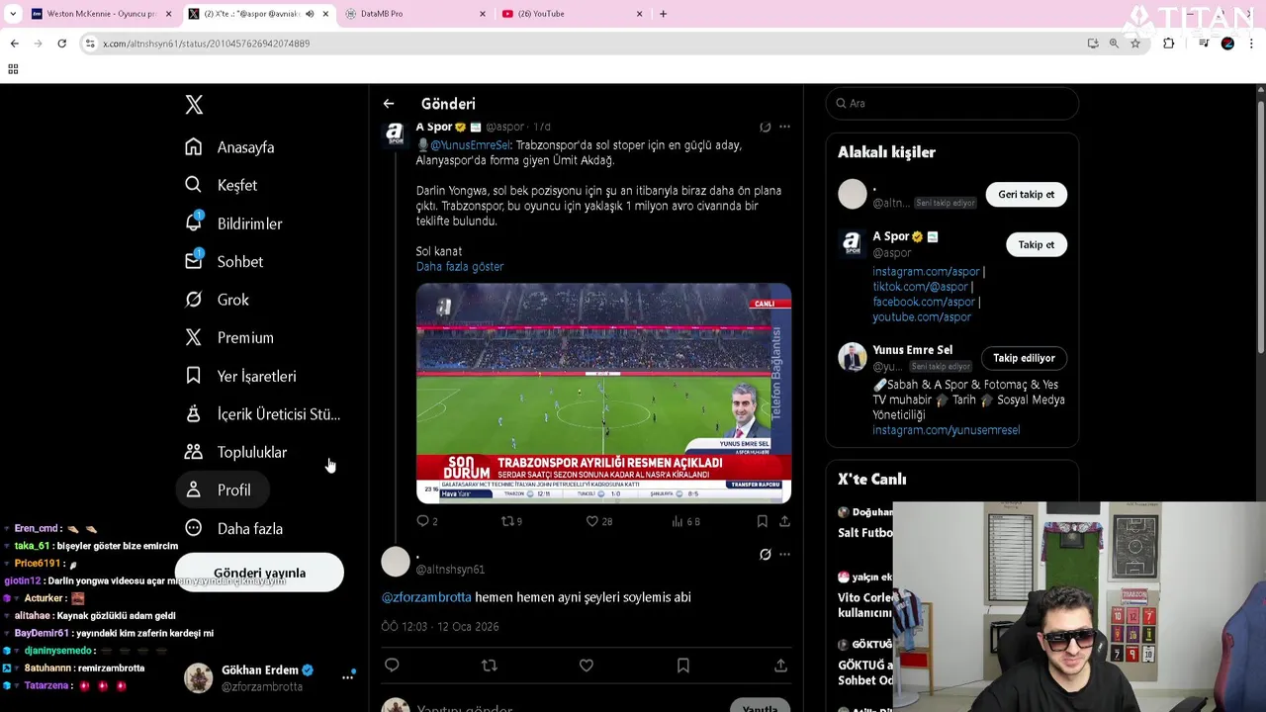Open Grok icon on A Spor tweet
1266x712 pixels.
pyautogui.click(x=765, y=127)
